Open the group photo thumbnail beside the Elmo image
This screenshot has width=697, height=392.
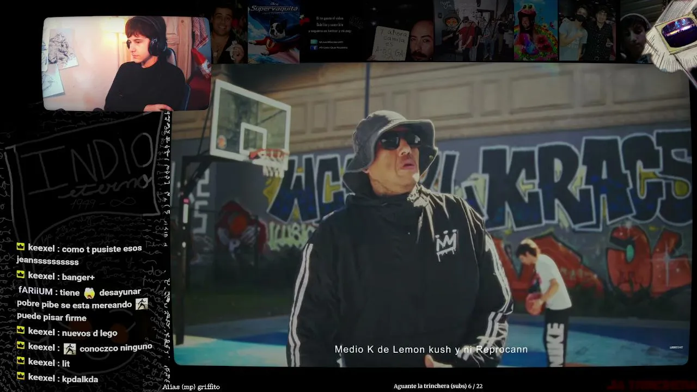click(x=474, y=30)
